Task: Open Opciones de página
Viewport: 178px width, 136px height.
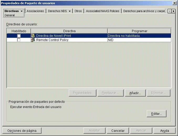Action: [22, 131]
